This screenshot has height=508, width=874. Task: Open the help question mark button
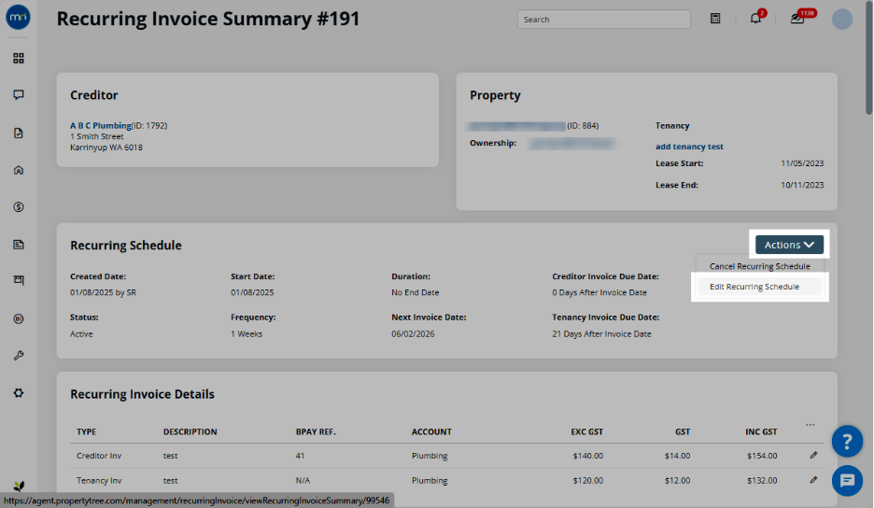coord(847,442)
